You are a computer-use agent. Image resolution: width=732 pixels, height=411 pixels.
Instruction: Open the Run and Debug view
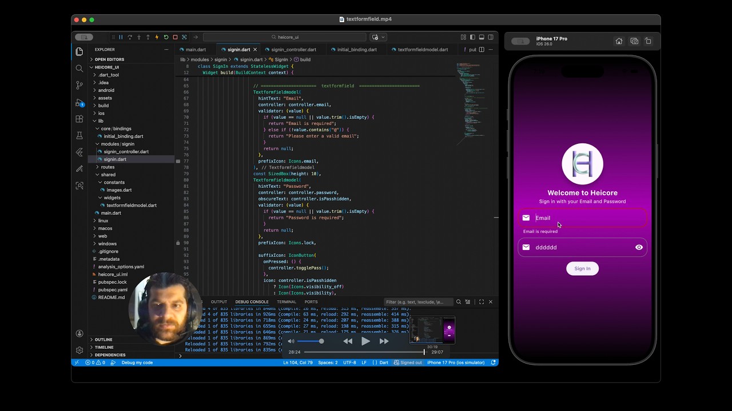(x=79, y=103)
